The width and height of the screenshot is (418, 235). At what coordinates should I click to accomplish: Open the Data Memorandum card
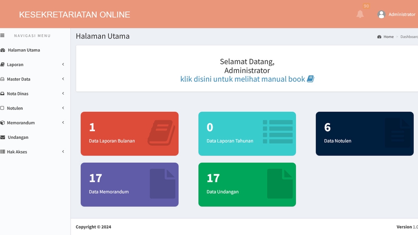point(130,185)
